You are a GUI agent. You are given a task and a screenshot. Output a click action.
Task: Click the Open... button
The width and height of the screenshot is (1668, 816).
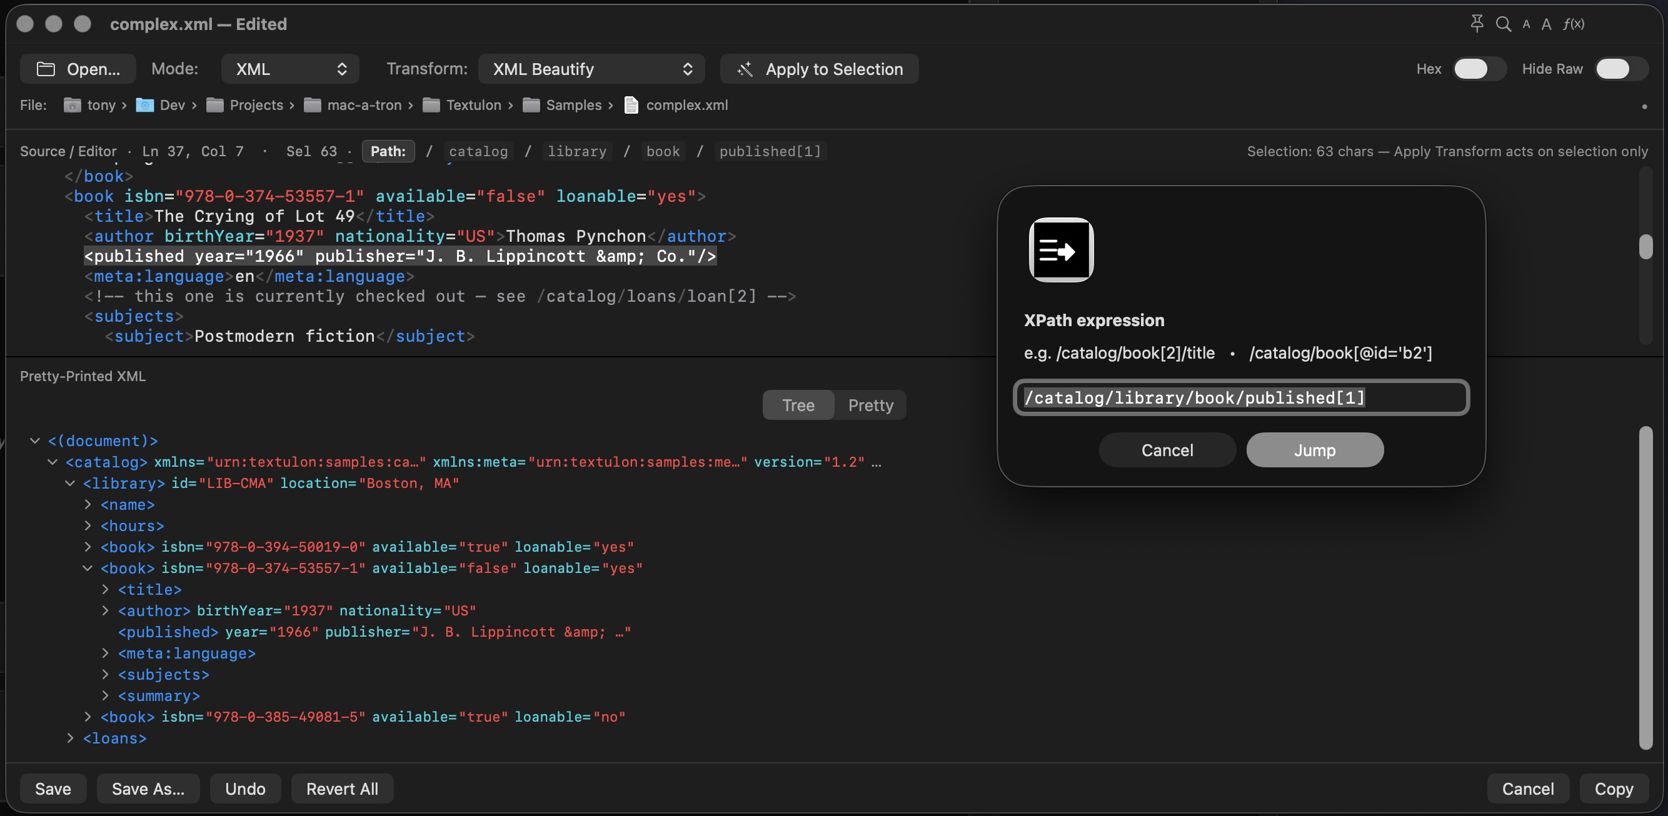click(x=78, y=69)
